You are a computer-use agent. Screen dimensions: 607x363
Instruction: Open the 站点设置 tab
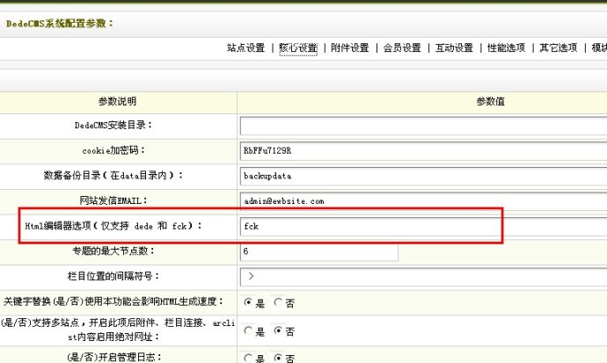[x=245, y=48]
